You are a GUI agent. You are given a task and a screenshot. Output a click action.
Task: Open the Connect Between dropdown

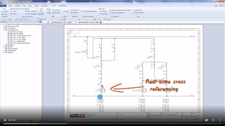coord(41,12)
